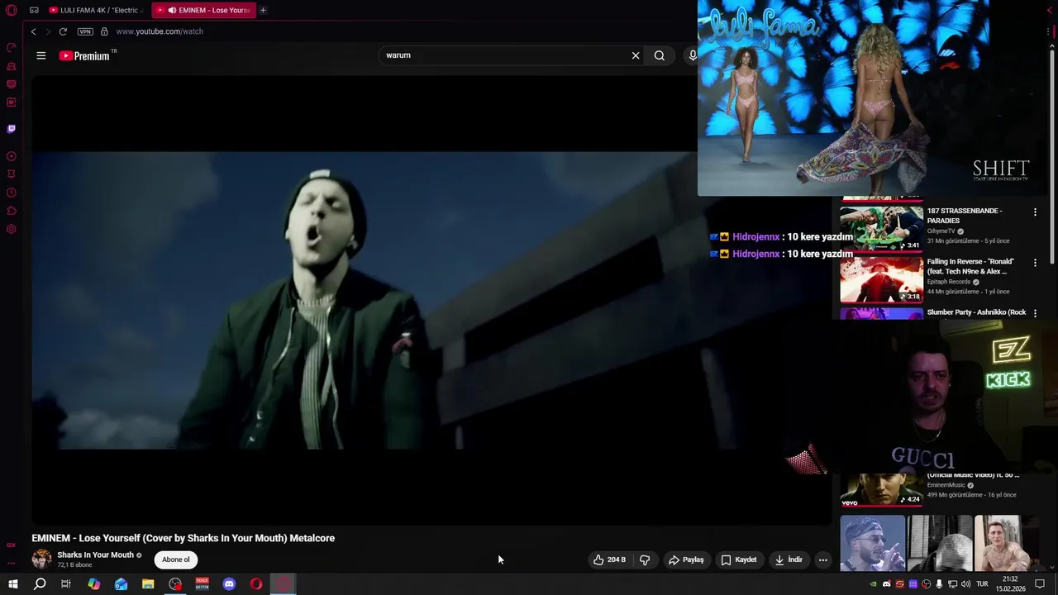Image resolution: width=1058 pixels, height=595 pixels.
Task: Open the Pinboards sidebar icon
Action: pos(12,174)
